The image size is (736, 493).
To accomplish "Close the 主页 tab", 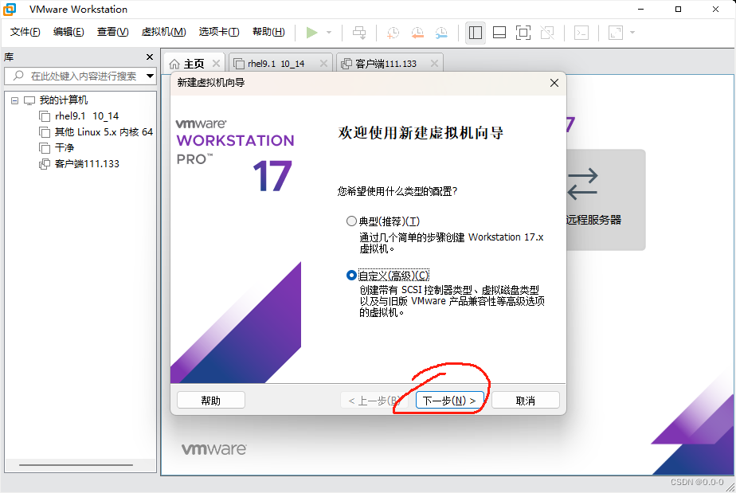I will coord(216,64).
